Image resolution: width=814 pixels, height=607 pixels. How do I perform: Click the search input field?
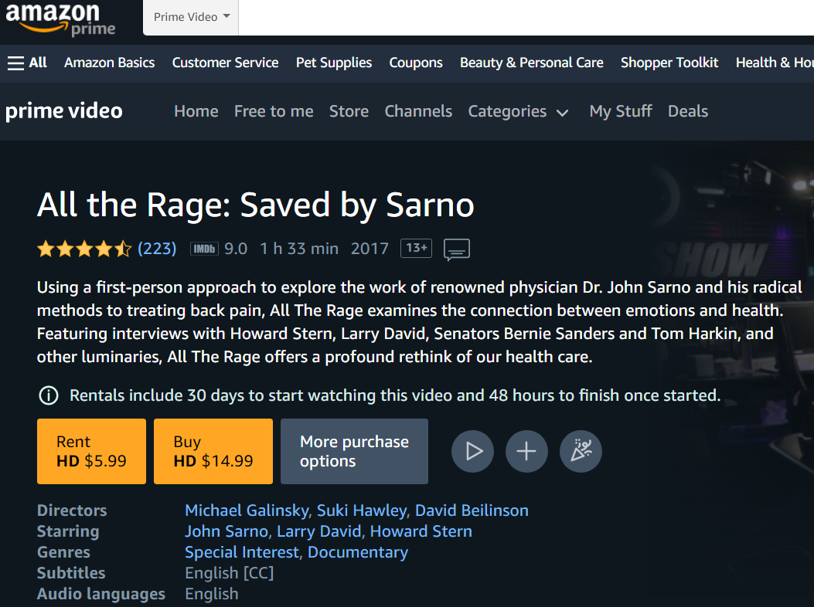[526, 17]
